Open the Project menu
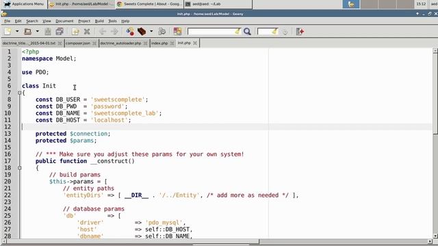This screenshot has width=438, height=246. pyautogui.click(x=84, y=21)
